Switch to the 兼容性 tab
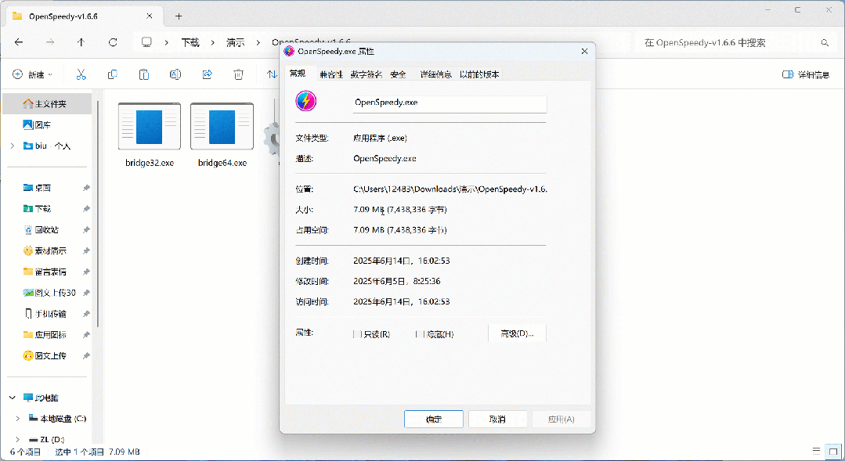This screenshot has height=461, width=845. point(330,74)
